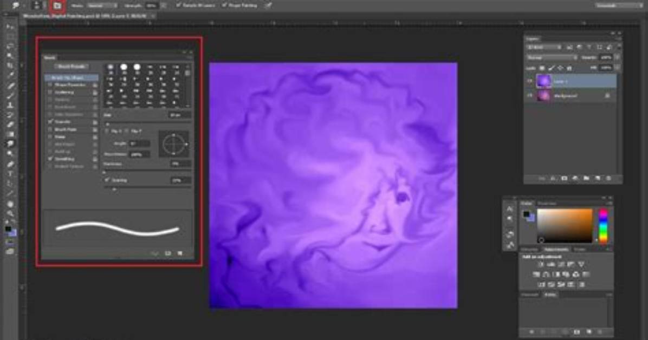The width and height of the screenshot is (648, 340).
Task: Switch to the Adjustments tab
Action: (556, 250)
